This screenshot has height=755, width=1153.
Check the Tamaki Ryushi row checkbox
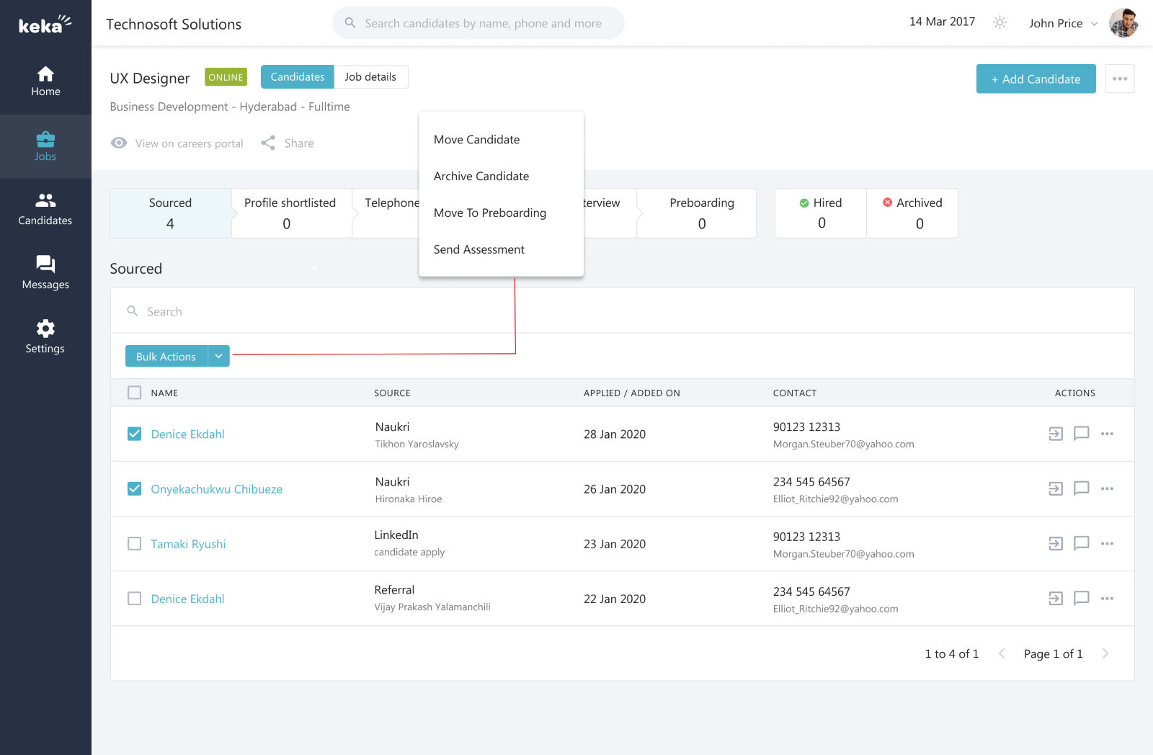[x=134, y=543]
